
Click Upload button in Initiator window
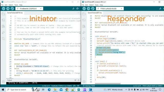8,8
